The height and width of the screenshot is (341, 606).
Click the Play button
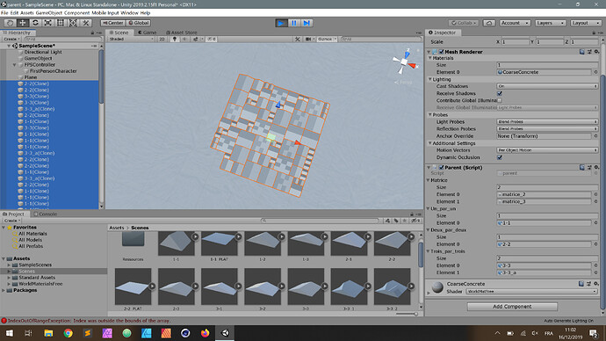pos(281,23)
